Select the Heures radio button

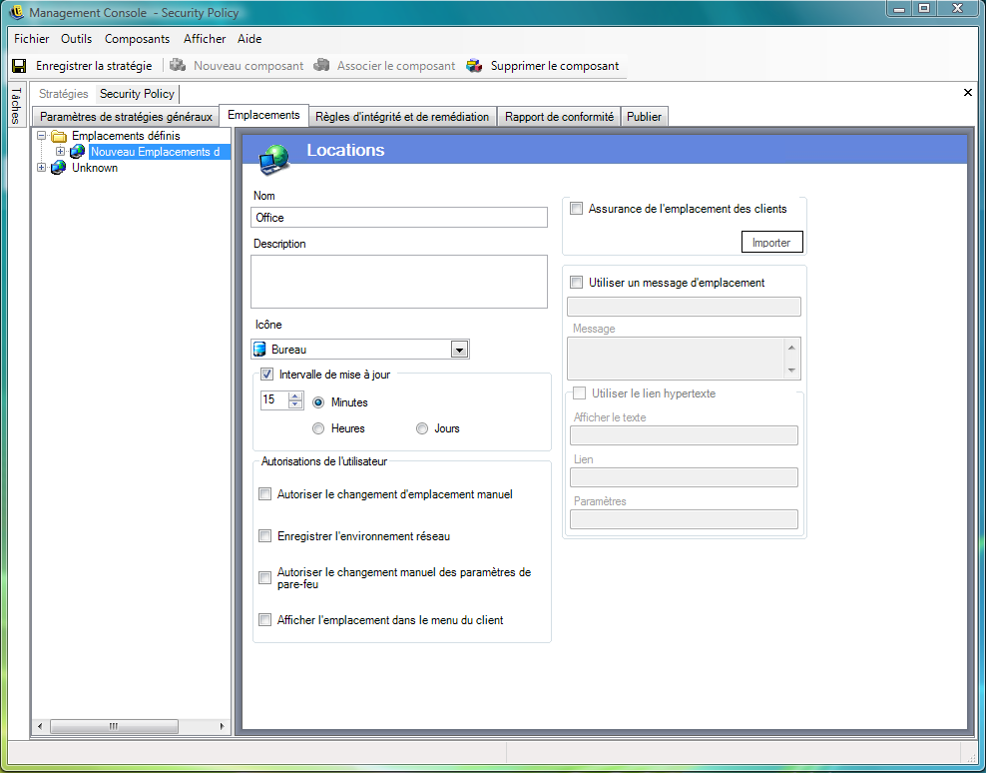click(318, 428)
